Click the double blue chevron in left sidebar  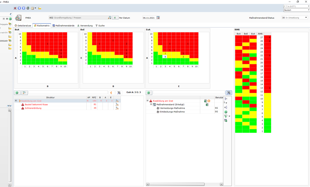click(10, 106)
